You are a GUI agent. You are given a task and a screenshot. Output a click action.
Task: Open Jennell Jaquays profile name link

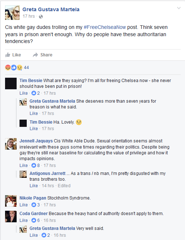click(36, 141)
